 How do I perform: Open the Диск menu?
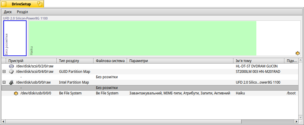(x=8, y=12)
